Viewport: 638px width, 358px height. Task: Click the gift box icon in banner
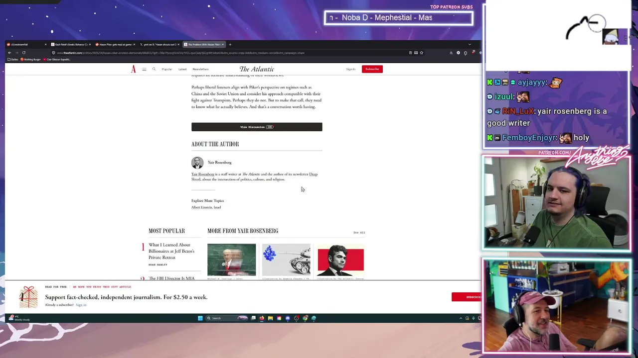(x=28, y=297)
